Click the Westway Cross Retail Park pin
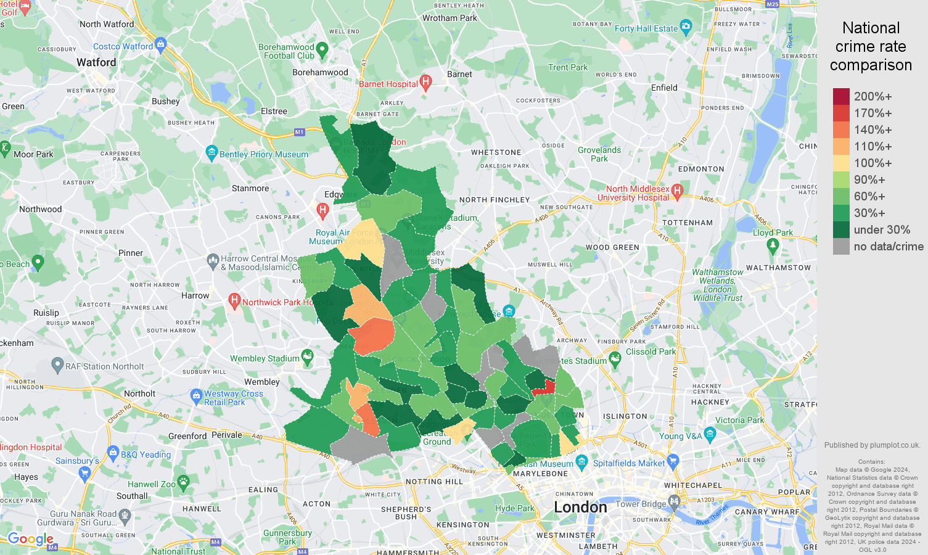 point(196,395)
